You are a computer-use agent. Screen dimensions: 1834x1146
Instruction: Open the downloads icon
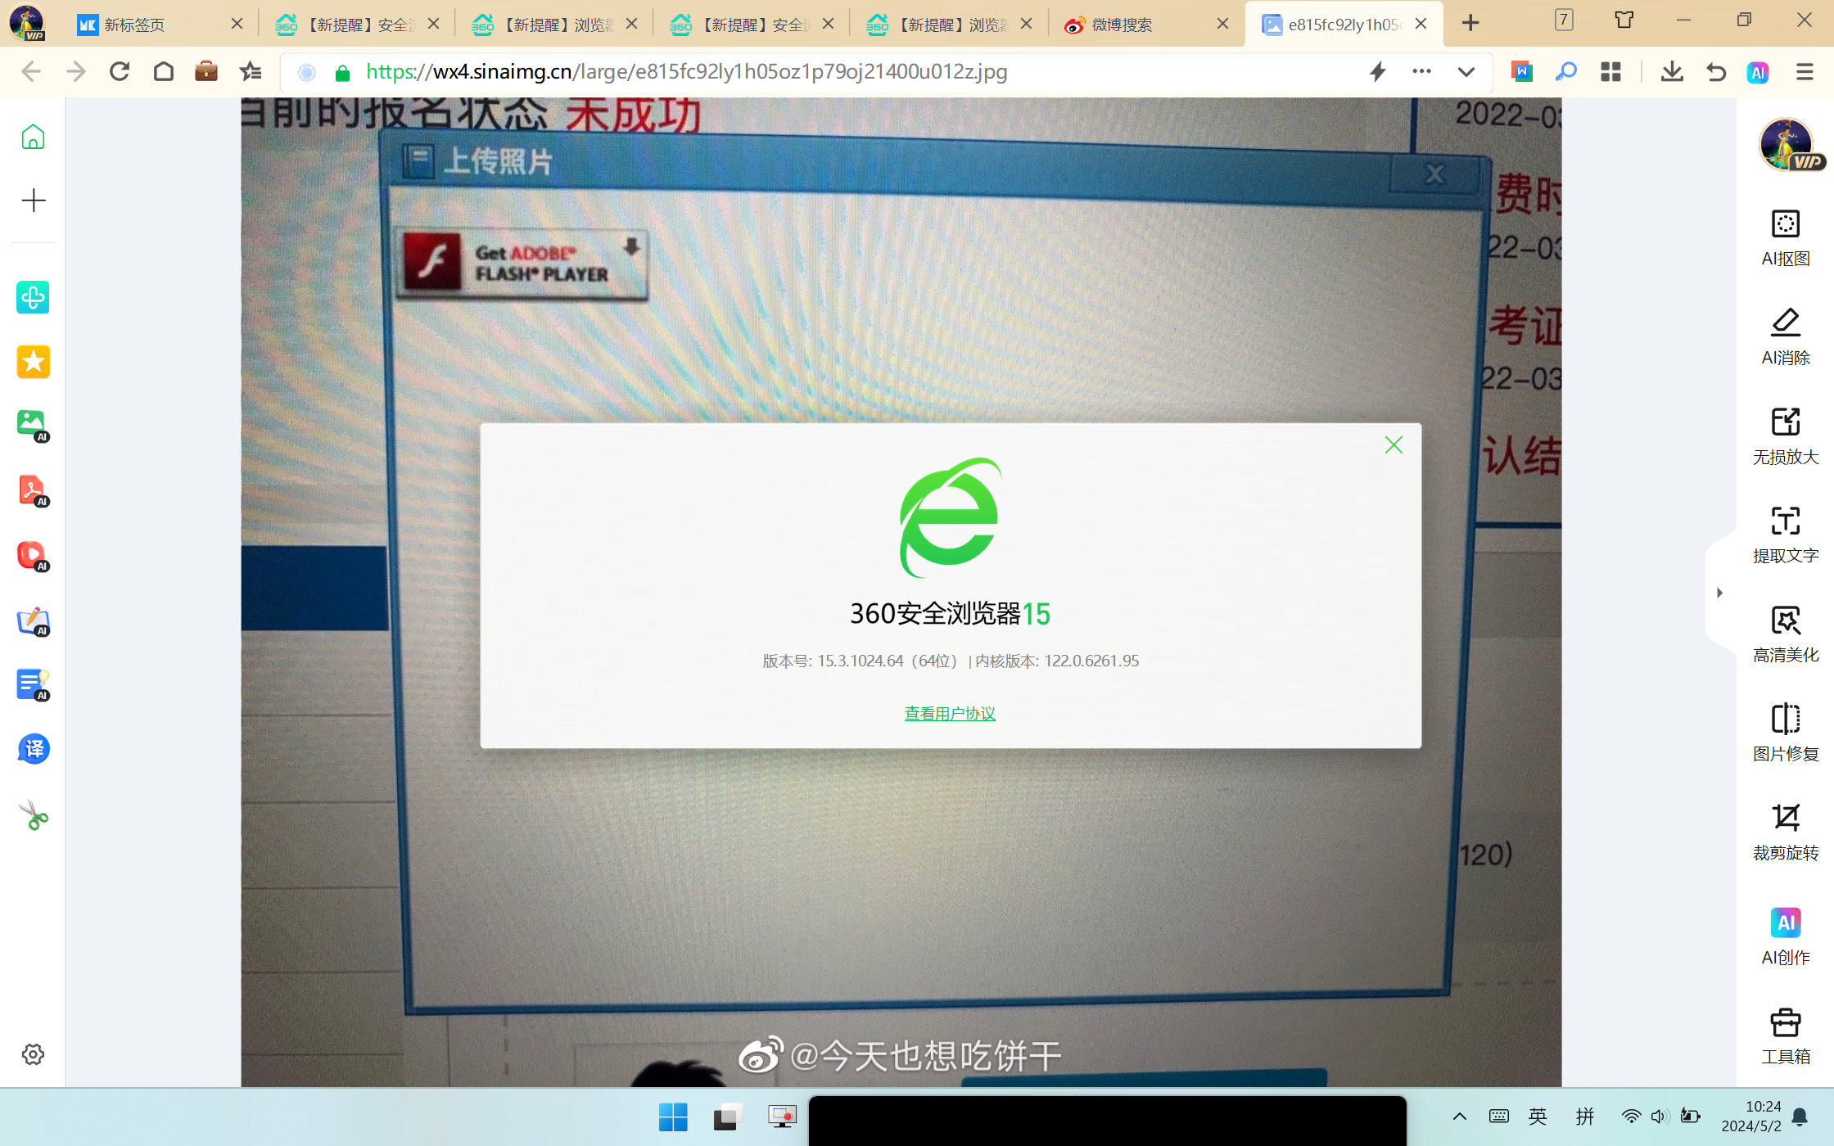pos(1673,72)
